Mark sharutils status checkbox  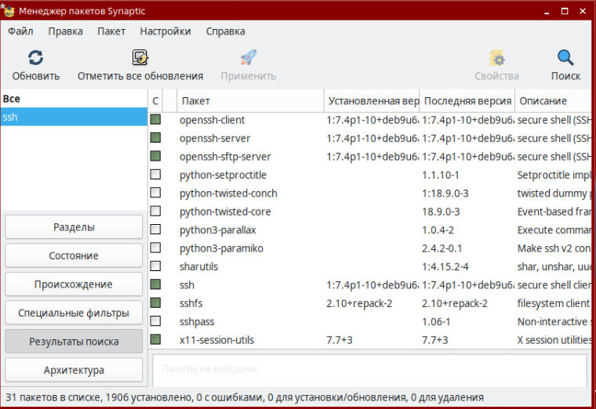point(155,266)
